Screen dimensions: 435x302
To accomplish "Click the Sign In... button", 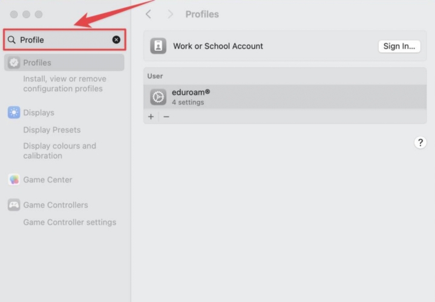I will (x=399, y=47).
